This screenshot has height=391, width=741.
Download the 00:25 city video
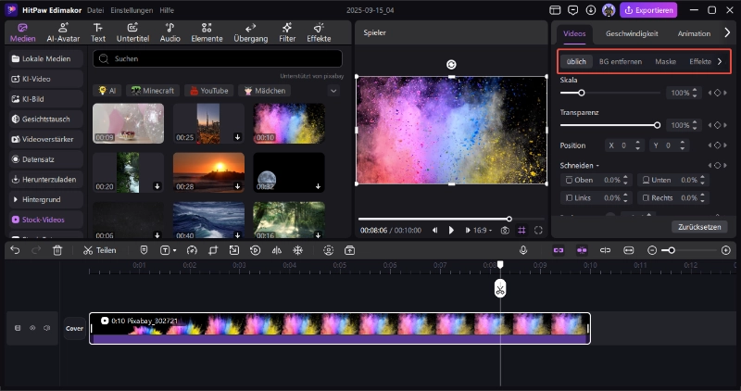pos(237,137)
